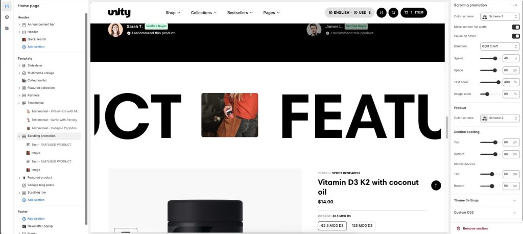
Task: Toggle Pause on hover switch
Action: (x=516, y=36)
